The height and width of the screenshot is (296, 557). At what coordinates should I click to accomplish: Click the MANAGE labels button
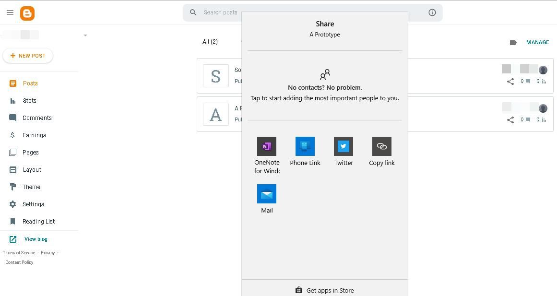[537, 42]
